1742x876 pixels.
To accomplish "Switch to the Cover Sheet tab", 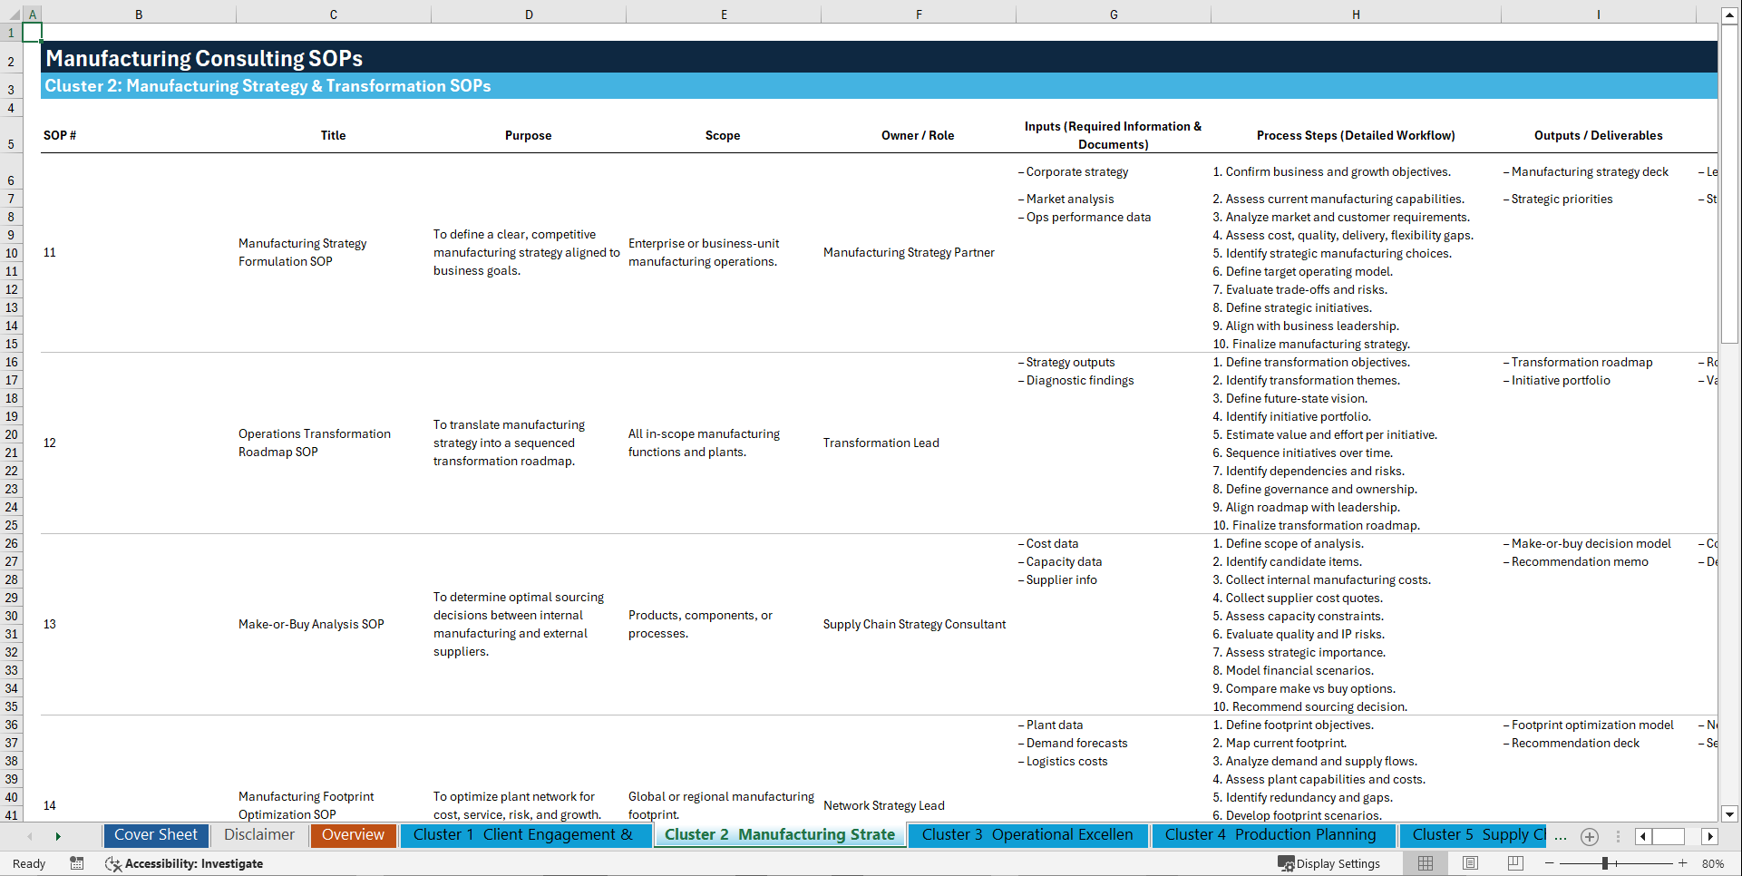I will 155,835.
